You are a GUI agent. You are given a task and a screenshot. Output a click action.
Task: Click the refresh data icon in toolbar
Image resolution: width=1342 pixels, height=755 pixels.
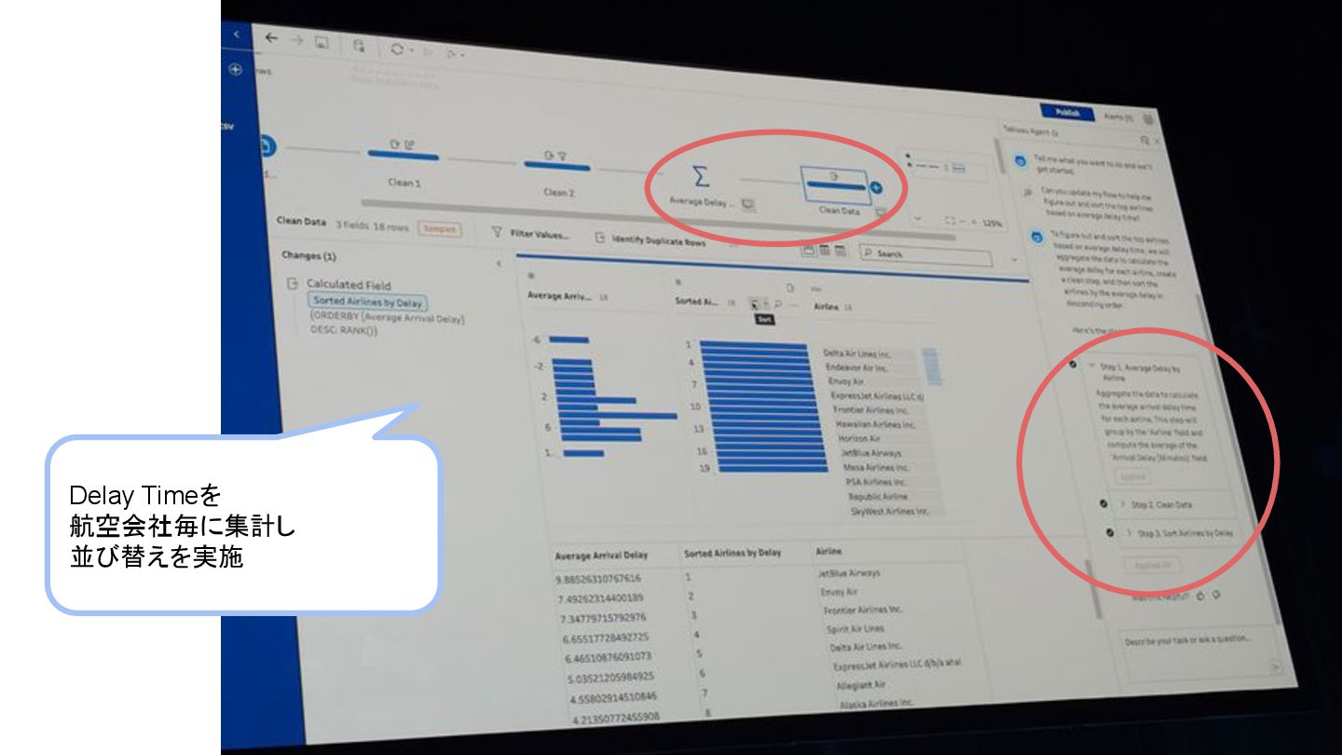coord(396,48)
